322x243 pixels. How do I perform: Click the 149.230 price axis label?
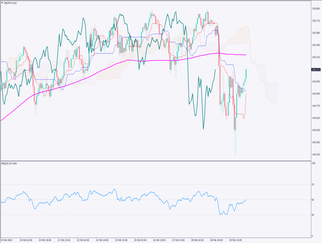(x=315, y=154)
